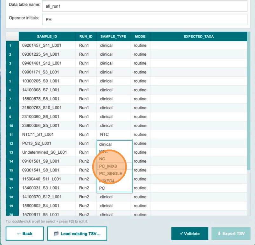Select row header number 11
Viewport: 255px width, 245px height.
click(12, 135)
